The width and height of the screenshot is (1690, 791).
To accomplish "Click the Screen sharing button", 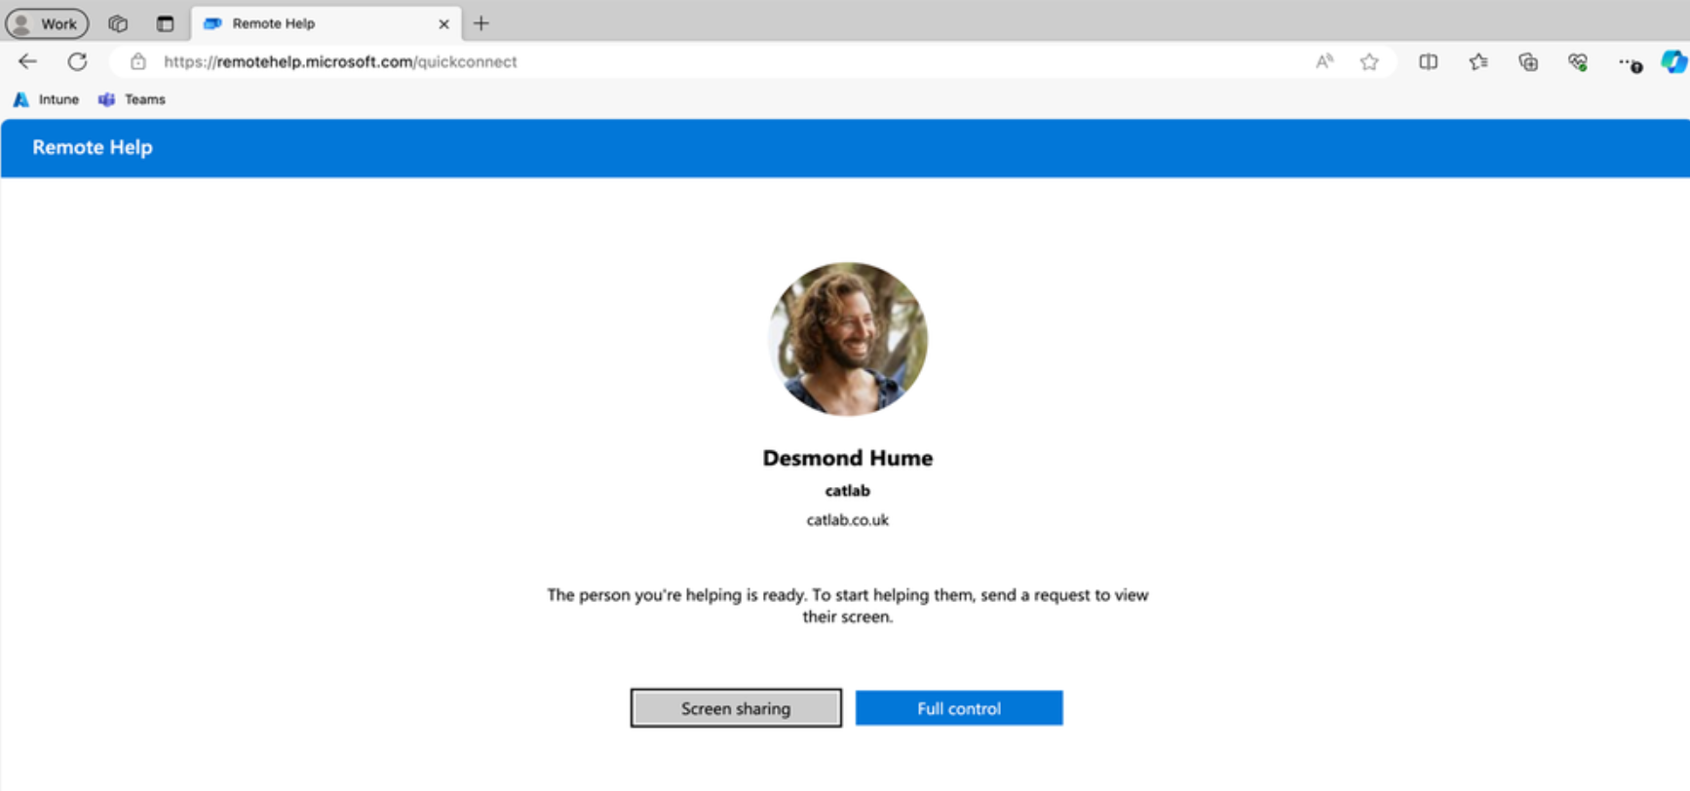I will [x=735, y=708].
